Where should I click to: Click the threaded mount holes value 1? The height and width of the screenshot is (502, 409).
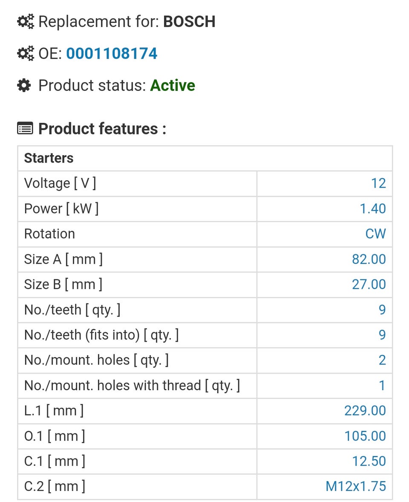click(x=382, y=386)
